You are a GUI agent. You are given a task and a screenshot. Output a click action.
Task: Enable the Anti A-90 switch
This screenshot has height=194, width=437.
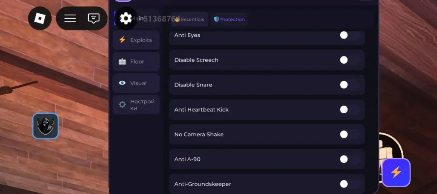click(350, 159)
